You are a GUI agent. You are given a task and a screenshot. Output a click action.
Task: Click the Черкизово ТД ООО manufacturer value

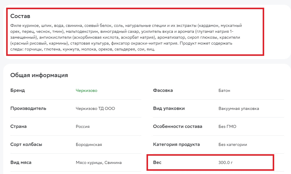tap(95, 108)
